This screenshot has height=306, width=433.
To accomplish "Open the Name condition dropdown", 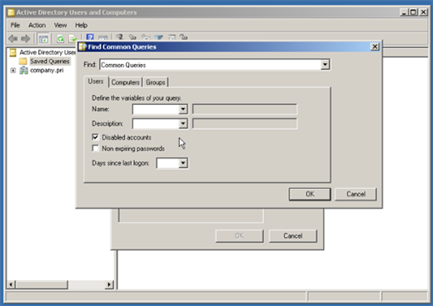I will 182,109.
